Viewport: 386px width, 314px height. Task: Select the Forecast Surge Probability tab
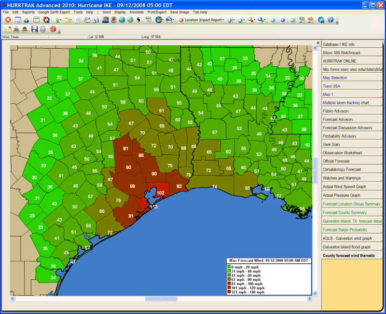[x=352, y=230]
